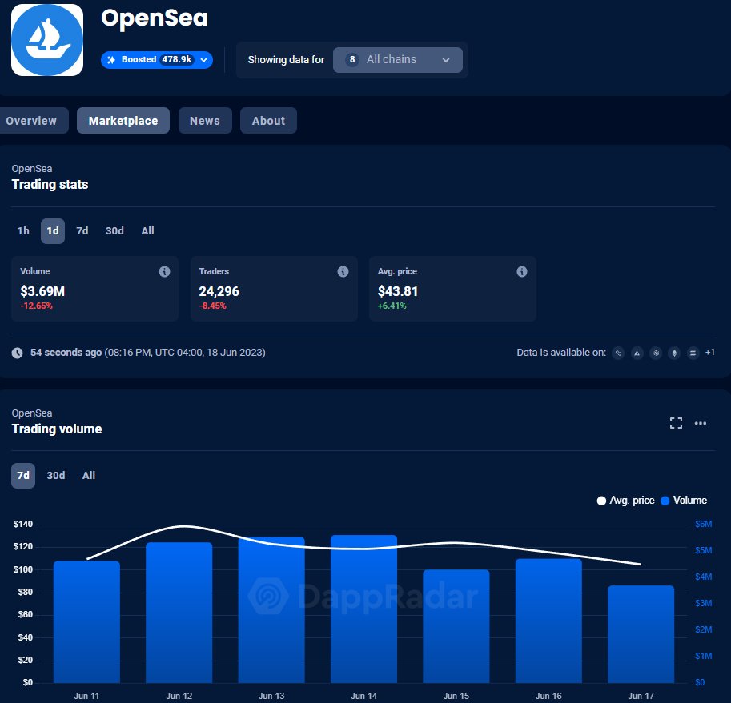731x703 pixels.
Task: Choose 7d in Trading stats
Action: 82,231
